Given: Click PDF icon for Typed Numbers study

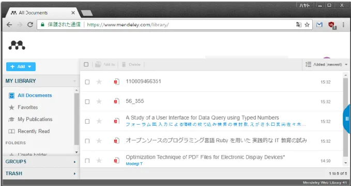Looking at the screenshot, I should (x=116, y=121).
